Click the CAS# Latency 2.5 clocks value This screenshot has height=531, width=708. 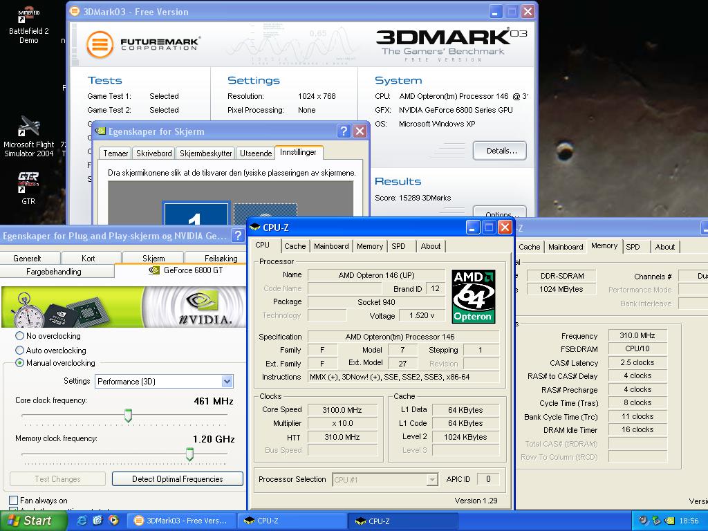click(637, 362)
